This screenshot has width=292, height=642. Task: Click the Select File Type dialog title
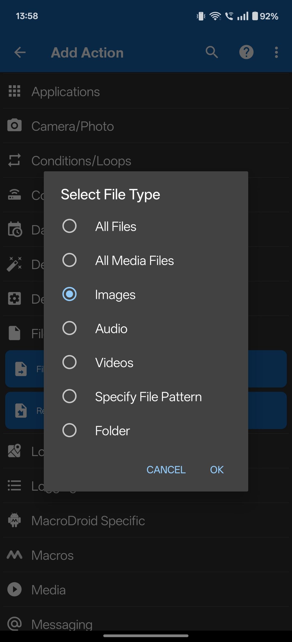110,195
